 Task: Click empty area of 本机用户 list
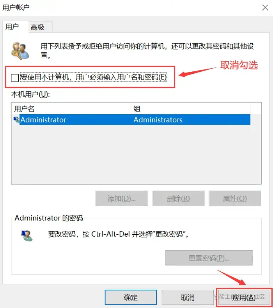pos(136,154)
